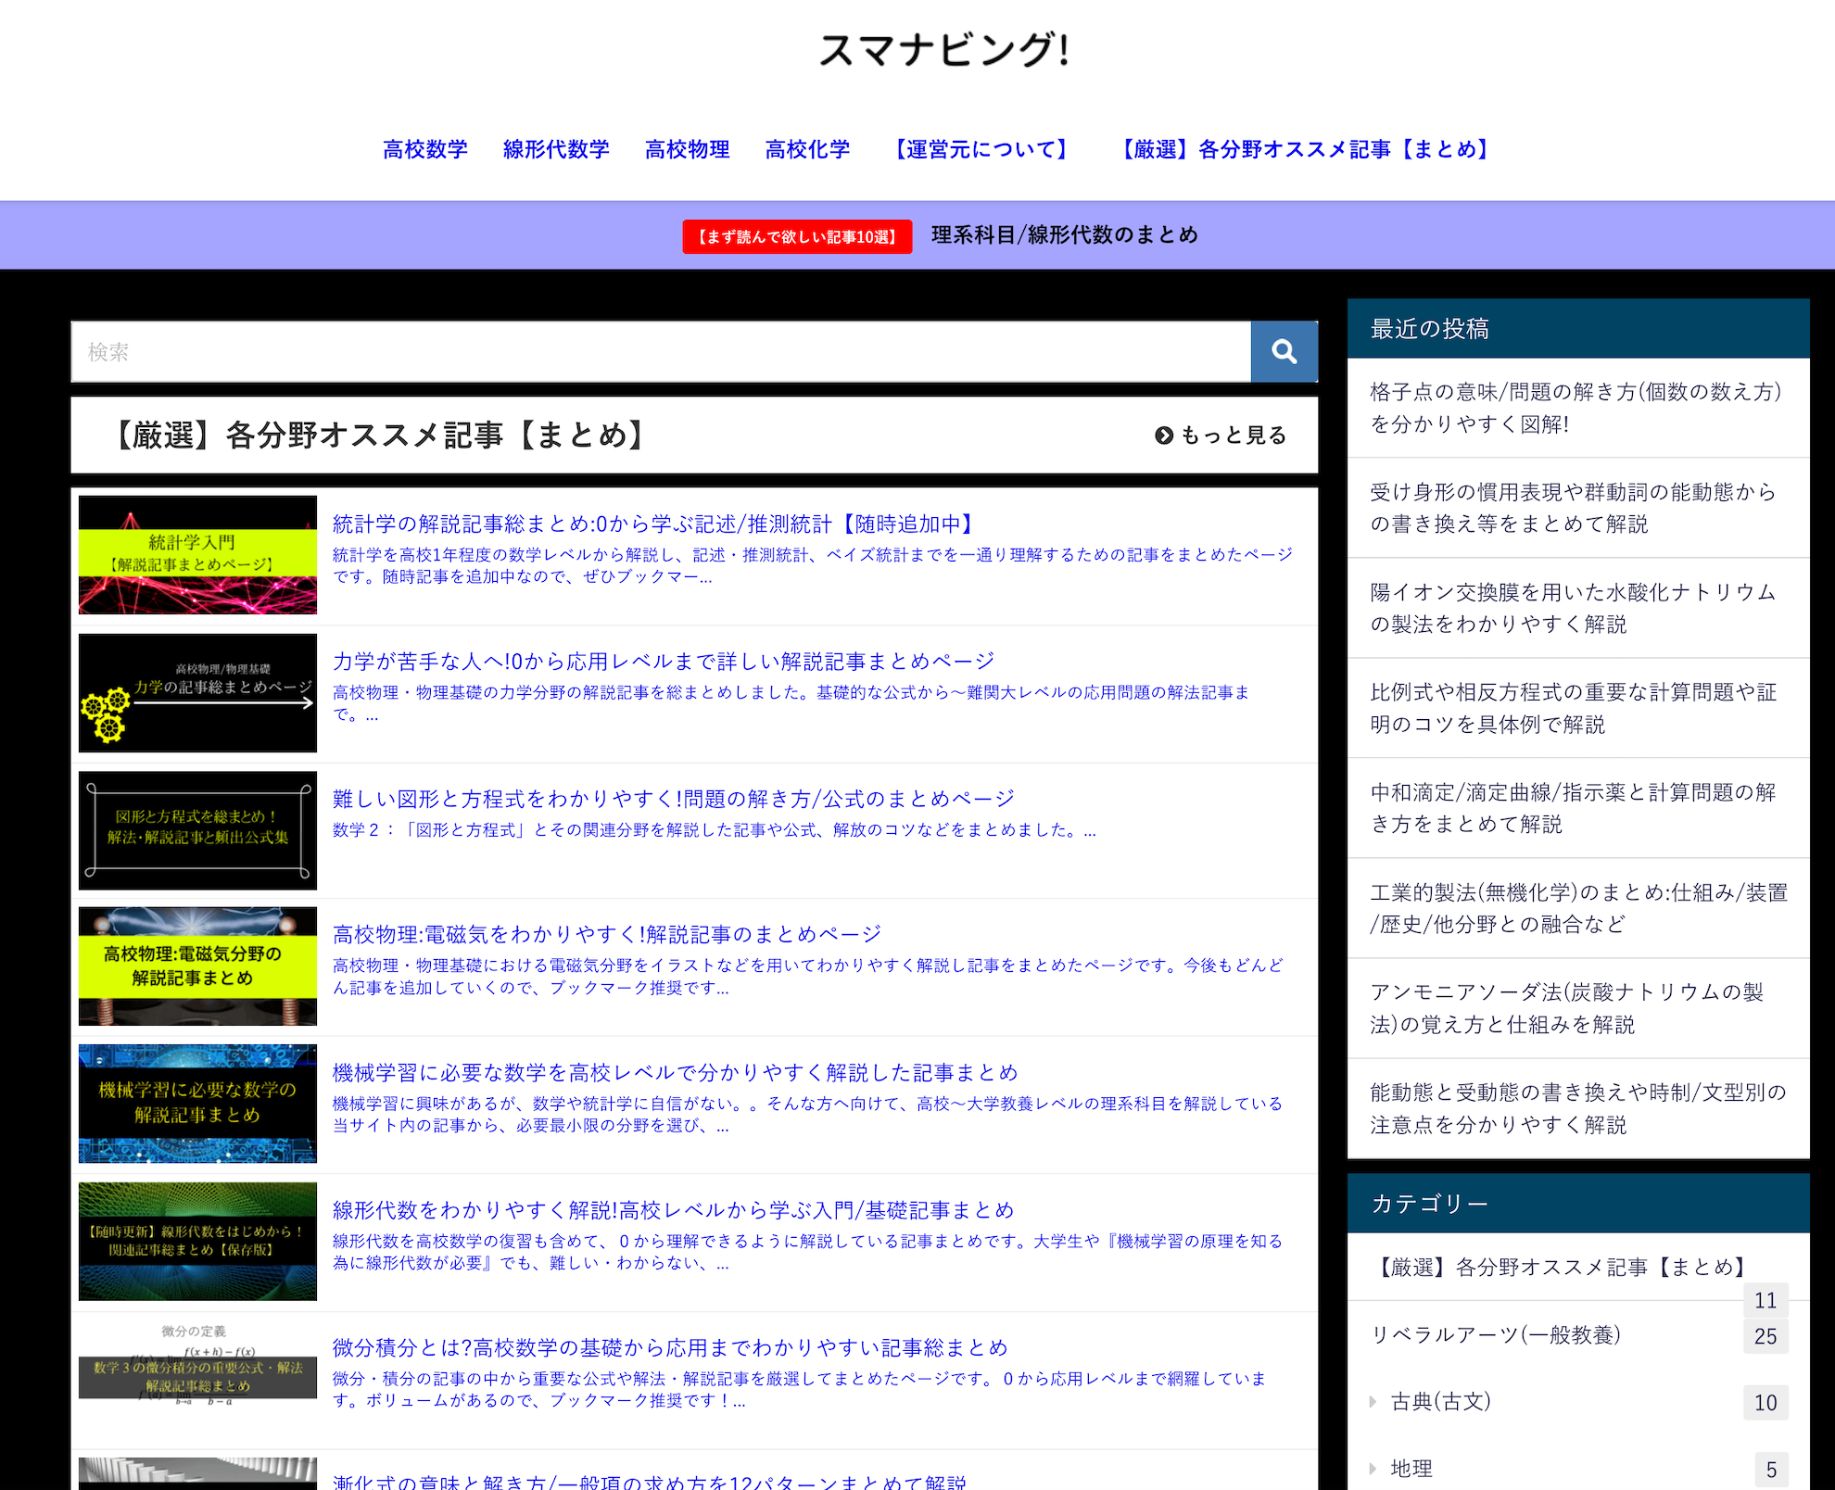Open the 力学の記事総まとめページ thumbnail

tap(197, 693)
